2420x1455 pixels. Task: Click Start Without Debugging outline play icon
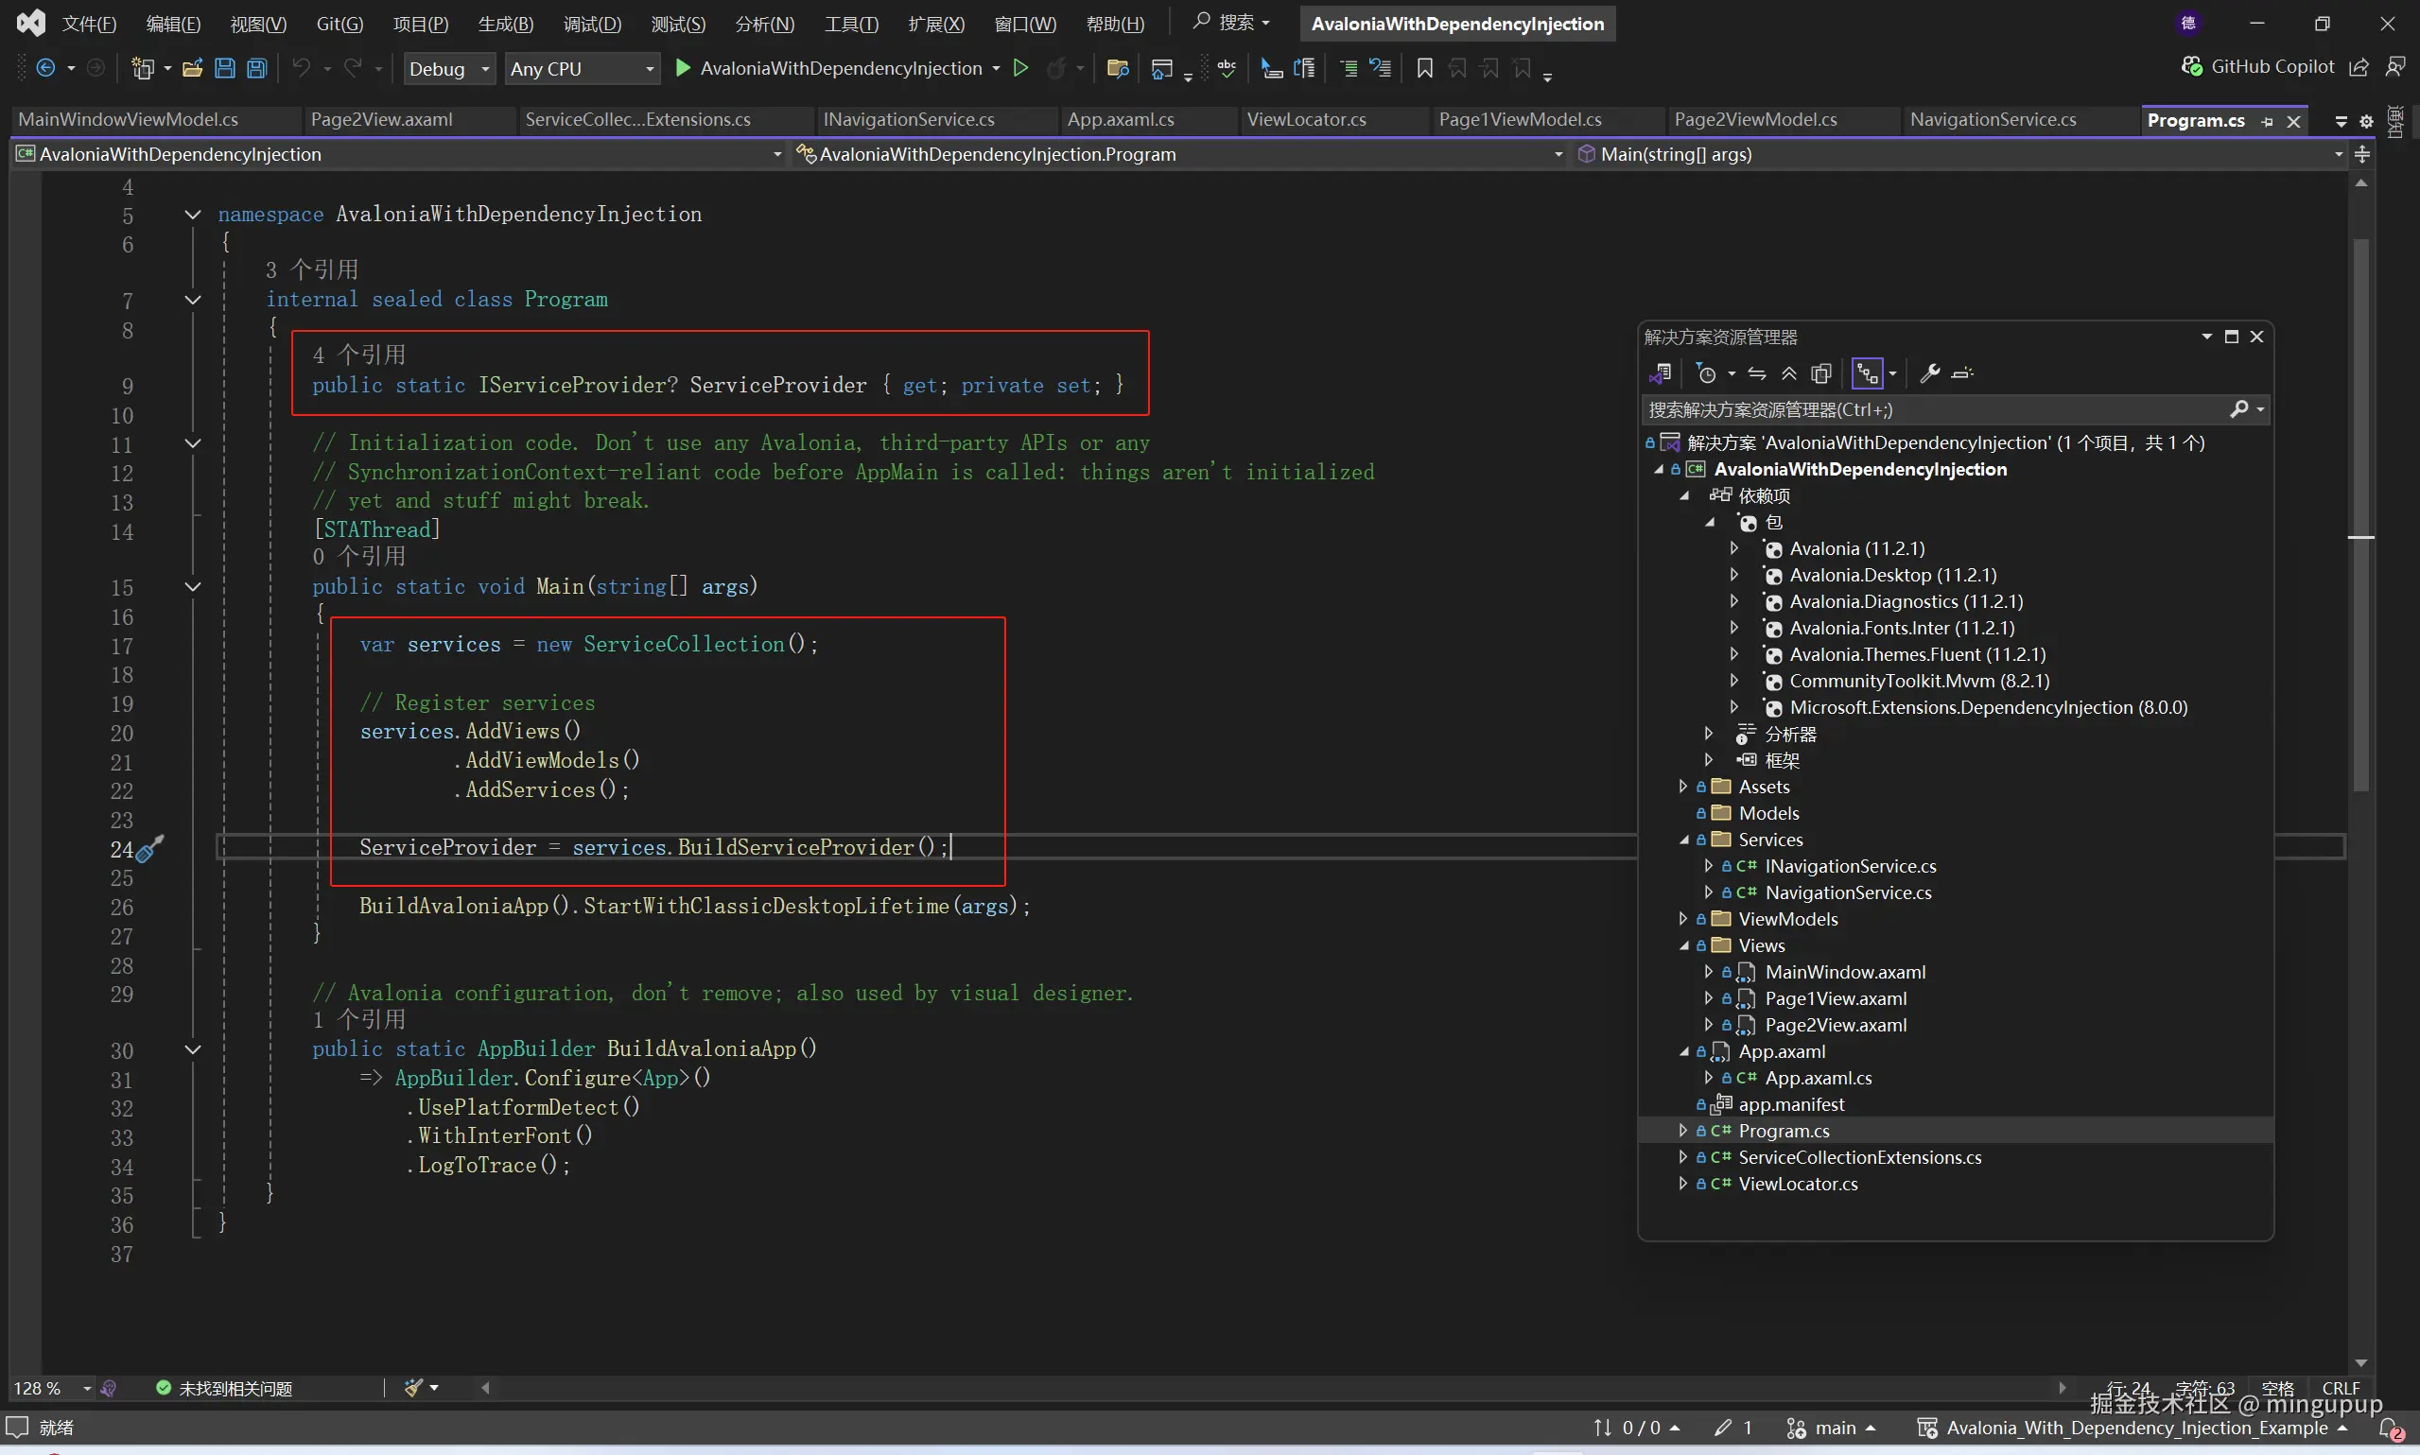1020,68
